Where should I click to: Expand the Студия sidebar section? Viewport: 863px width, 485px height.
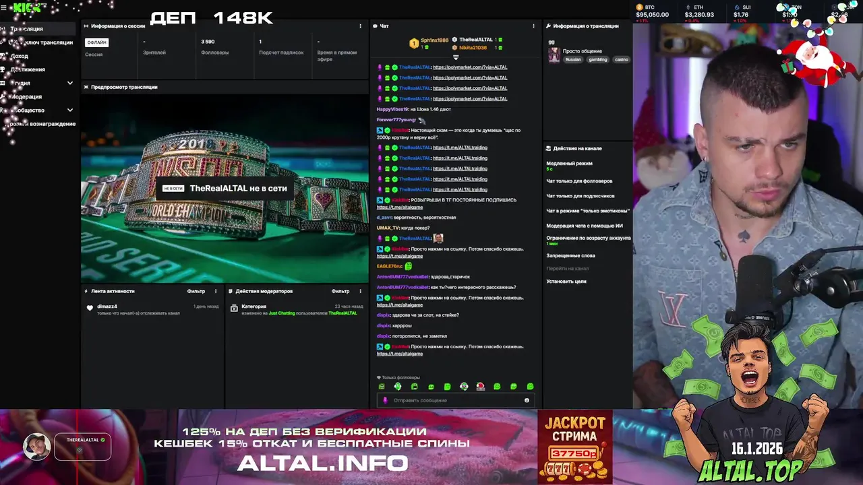coord(70,83)
